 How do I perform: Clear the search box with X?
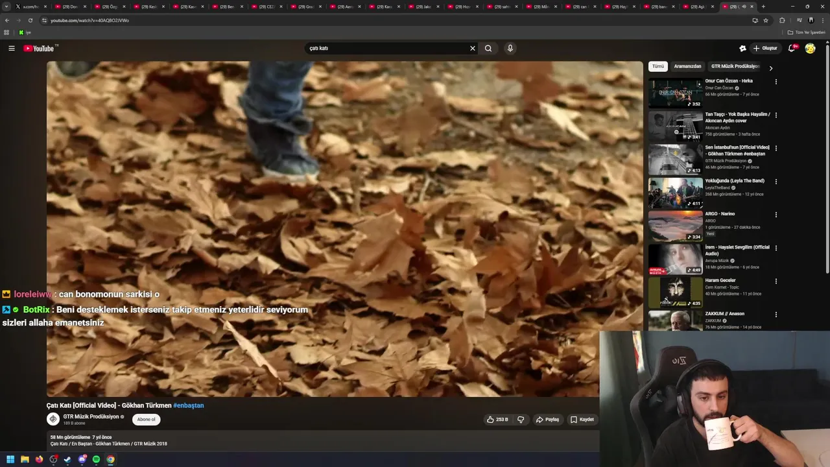(x=473, y=48)
